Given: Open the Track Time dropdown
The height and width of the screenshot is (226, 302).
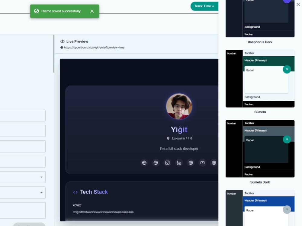Looking at the screenshot, I should click(204, 6).
